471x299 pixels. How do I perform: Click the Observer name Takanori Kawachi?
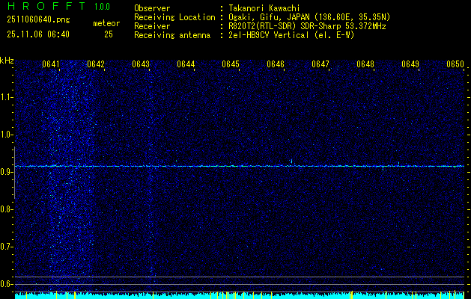pos(264,8)
